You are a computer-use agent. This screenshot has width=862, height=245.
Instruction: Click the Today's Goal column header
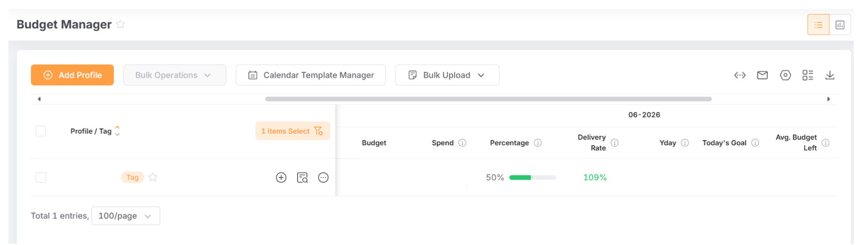[x=724, y=143]
